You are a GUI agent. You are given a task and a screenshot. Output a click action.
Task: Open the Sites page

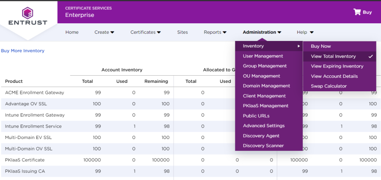(x=182, y=32)
